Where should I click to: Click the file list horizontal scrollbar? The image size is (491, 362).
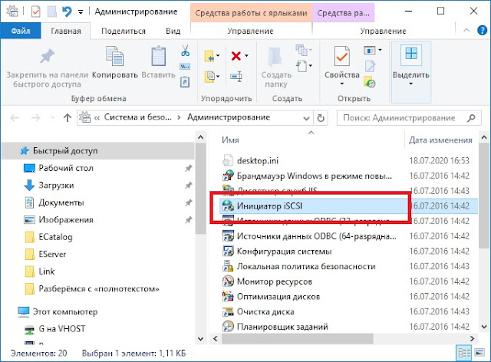pyautogui.click(x=298, y=338)
